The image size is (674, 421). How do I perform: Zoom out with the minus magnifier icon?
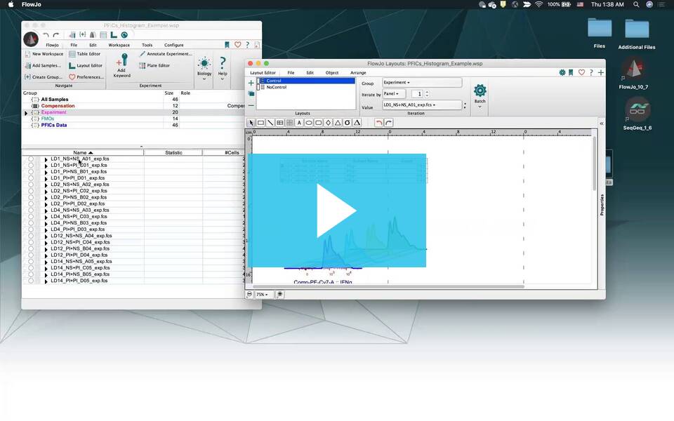(x=250, y=294)
